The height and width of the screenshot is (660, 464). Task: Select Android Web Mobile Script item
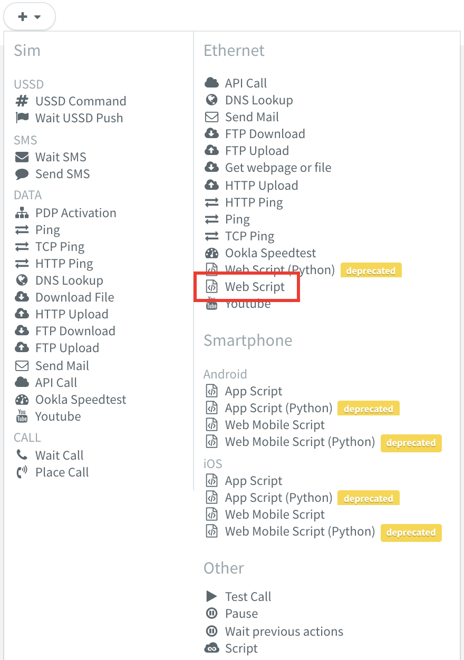click(x=274, y=425)
